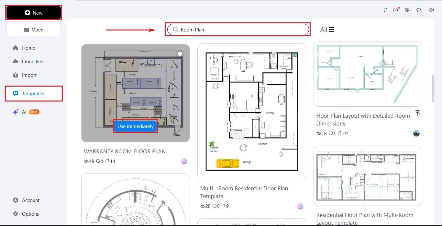Click the AI sparkle icon

16,112
